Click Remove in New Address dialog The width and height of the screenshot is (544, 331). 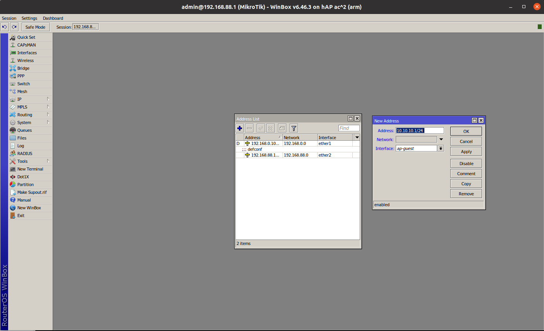pyautogui.click(x=466, y=194)
